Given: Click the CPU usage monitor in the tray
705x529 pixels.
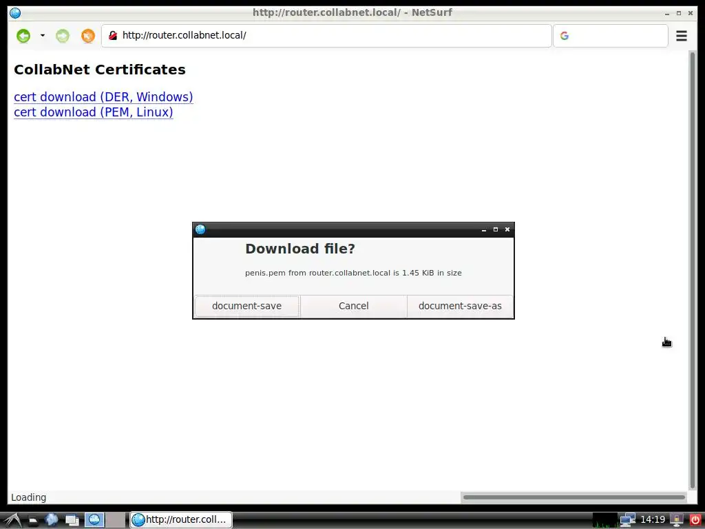Looking at the screenshot, I should [x=604, y=520].
